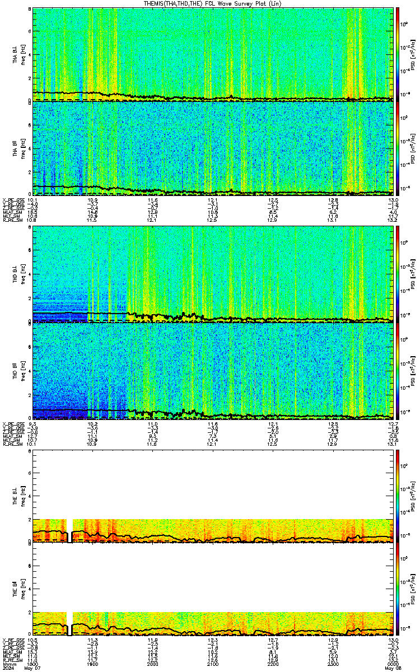Click the PSD color bar beside THA B-perpendicular
The height and width of the screenshot is (672, 420).
pyautogui.click(x=398, y=54)
